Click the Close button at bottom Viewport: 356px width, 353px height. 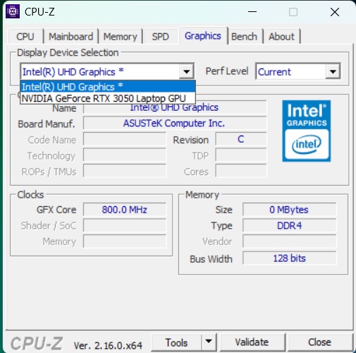(319, 342)
